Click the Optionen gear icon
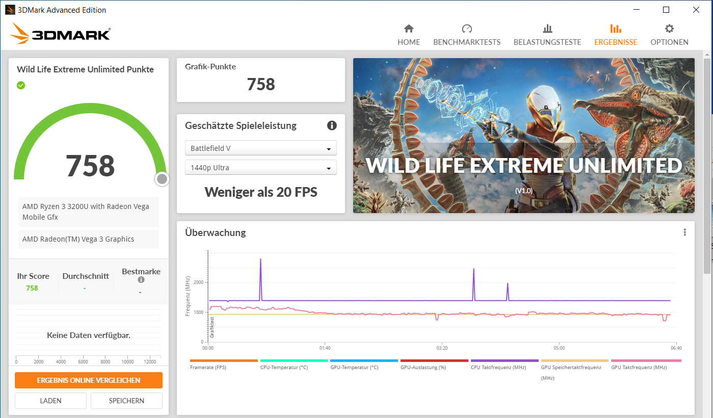The width and height of the screenshot is (713, 418). tap(669, 29)
